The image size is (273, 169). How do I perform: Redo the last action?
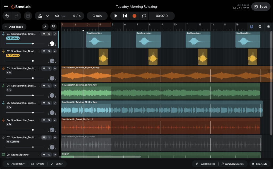(x=17, y=16)
